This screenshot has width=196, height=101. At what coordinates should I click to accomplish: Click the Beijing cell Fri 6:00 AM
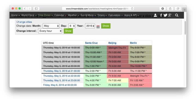pos(118,76)
